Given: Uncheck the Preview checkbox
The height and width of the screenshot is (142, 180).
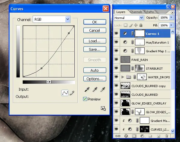Looking at the screenshot, I should [85, 99].
